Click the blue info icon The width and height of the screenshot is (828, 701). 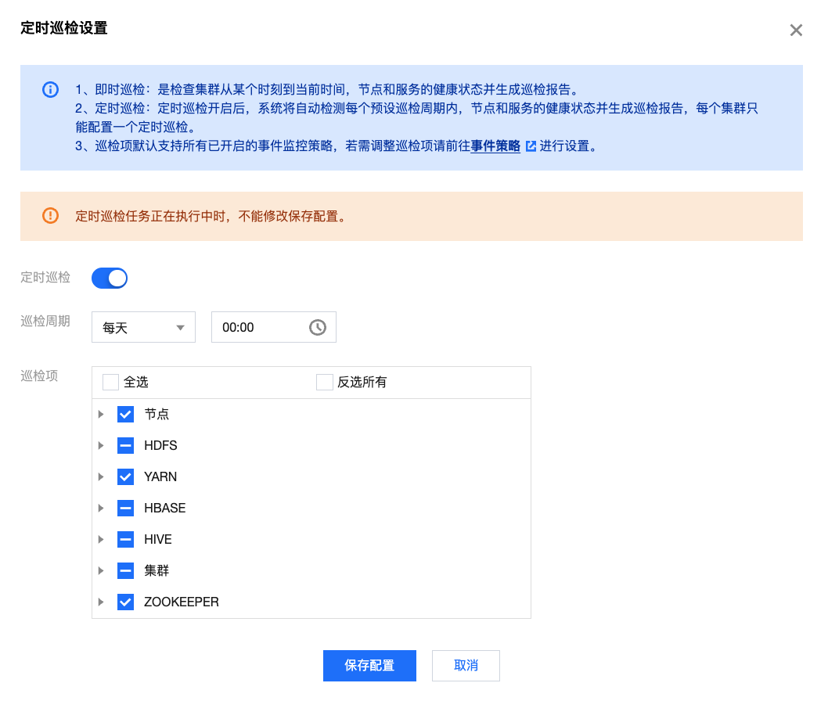pos(50,89)
